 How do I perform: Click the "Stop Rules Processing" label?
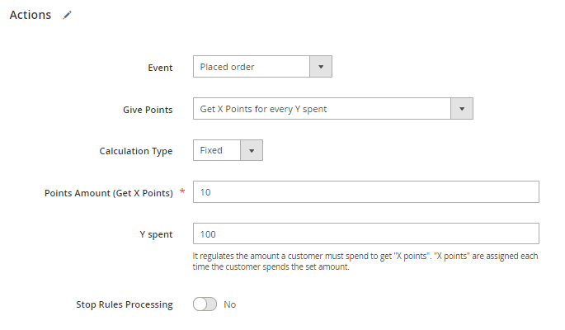click(x=125, y=304)
